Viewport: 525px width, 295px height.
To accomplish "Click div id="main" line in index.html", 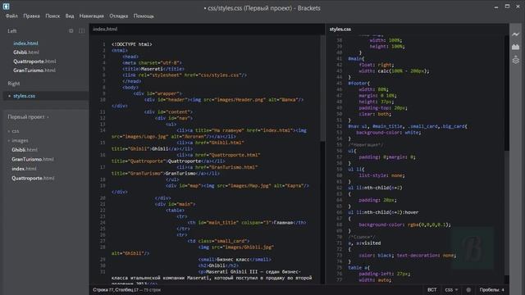I will (x=175, y=204).
